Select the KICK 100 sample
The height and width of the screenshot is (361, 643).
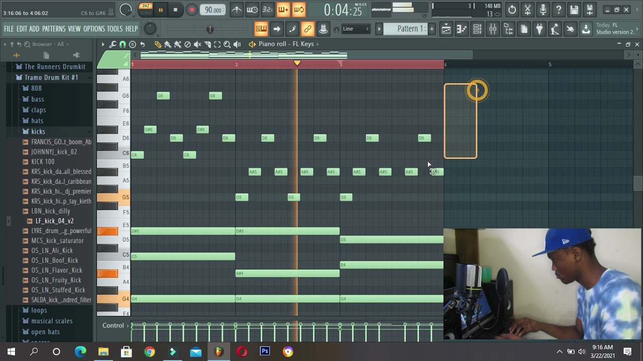[x=43, y=161]
